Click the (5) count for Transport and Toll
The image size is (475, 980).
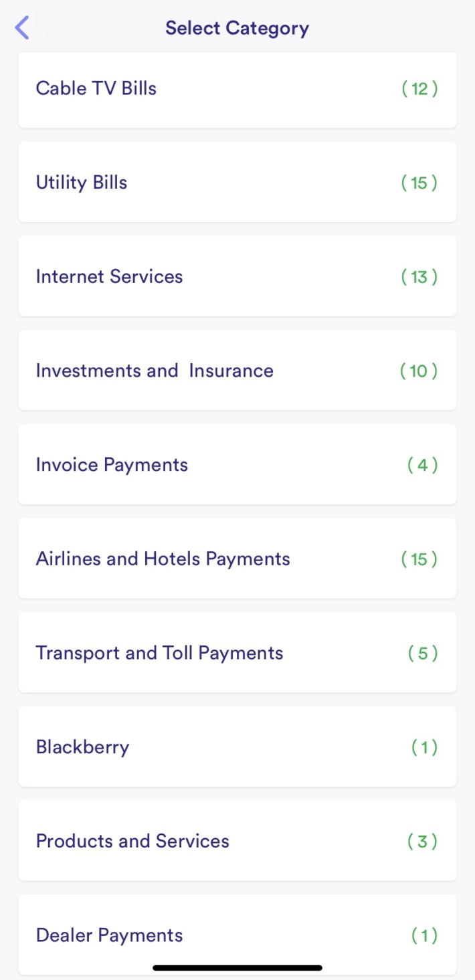tap(423, 653)
